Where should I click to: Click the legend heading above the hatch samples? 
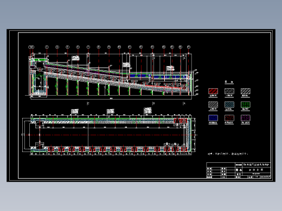229,82
